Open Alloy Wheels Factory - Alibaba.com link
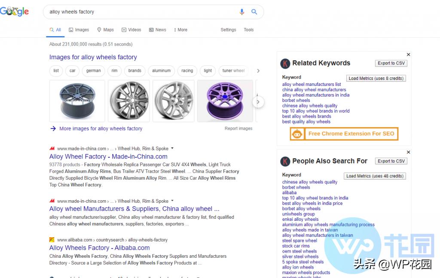The height and width of the screenshot is (278, 440). [99, 247]
